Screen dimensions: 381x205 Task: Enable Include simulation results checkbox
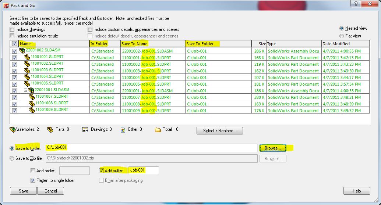12,36
